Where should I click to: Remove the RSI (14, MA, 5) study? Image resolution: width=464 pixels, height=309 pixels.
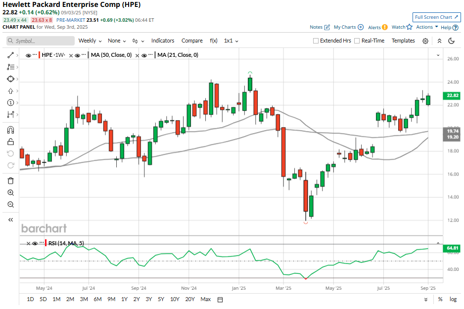click(x=28, y=244)
